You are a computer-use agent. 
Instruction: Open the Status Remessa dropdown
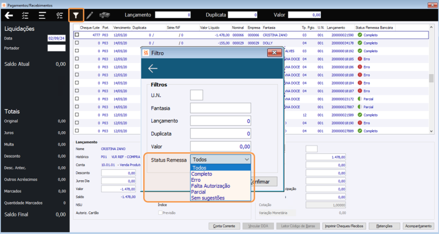click(x=221, y=159)
